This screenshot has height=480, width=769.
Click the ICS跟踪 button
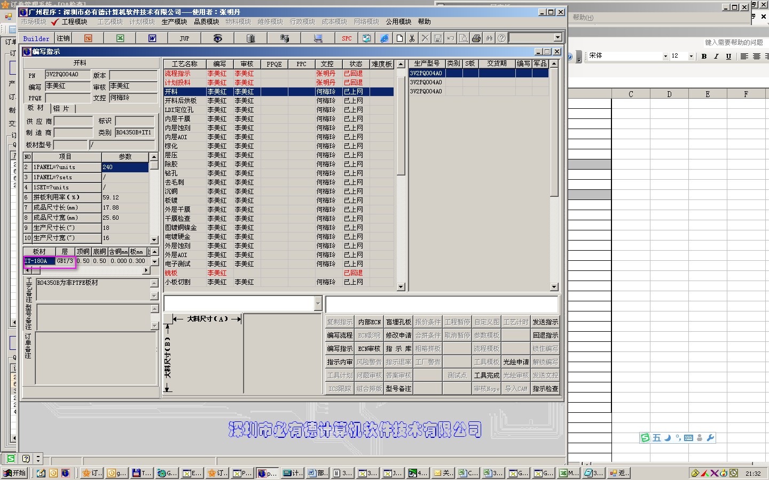(x=340, y=389)
